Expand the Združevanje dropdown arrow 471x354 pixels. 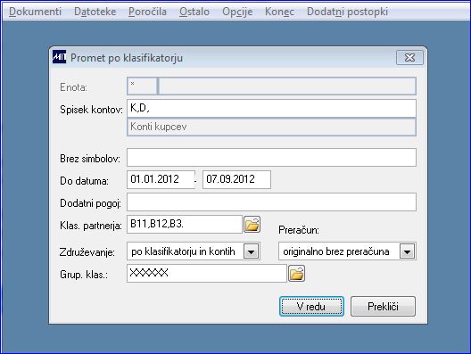pyautogui.click(x=252, y=251)
